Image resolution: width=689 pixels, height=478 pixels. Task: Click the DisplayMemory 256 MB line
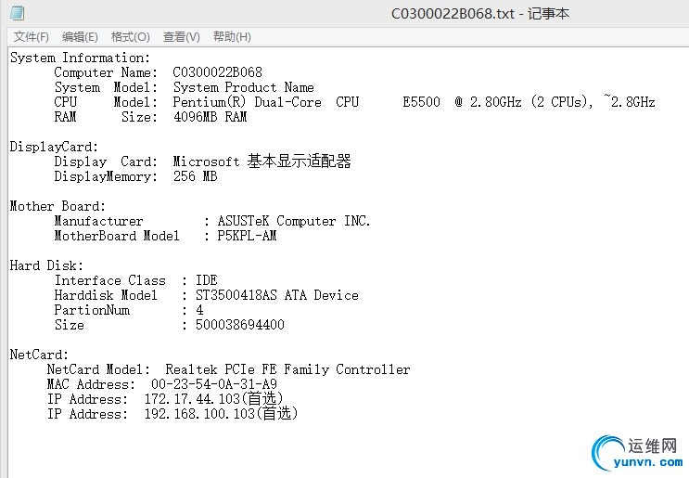click(135, 176)
